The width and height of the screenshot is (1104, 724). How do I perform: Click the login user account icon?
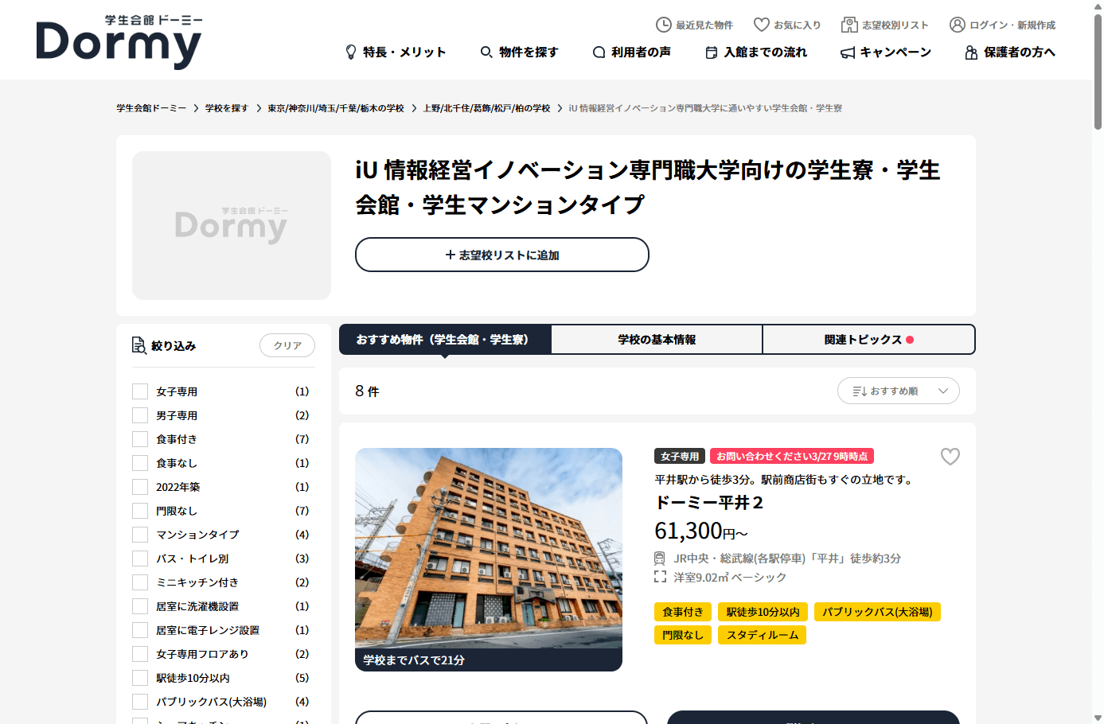pos(957,25)
